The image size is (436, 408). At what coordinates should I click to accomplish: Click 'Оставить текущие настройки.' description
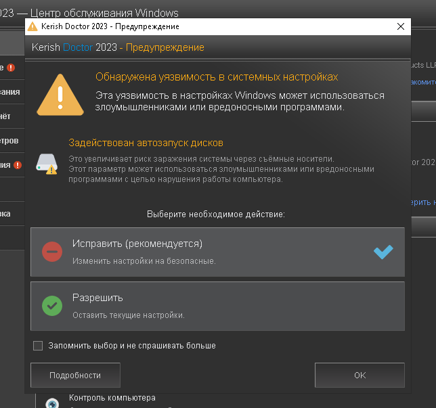pyautogui.click(x=129, y=315)
